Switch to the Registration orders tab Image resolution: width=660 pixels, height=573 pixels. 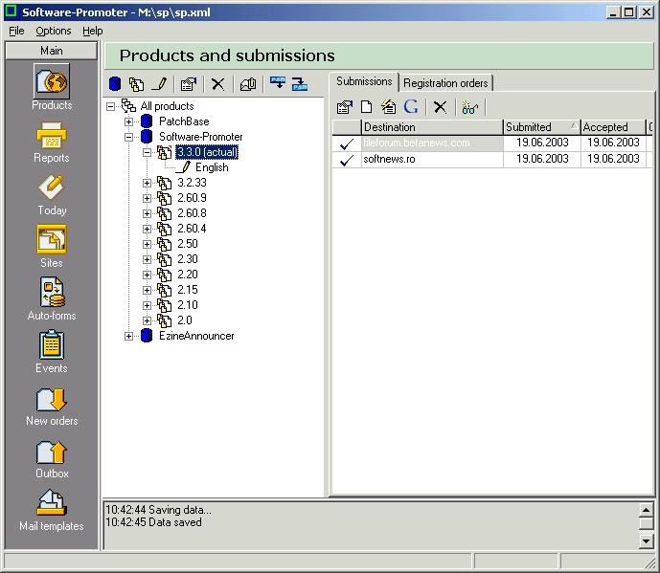445,83
